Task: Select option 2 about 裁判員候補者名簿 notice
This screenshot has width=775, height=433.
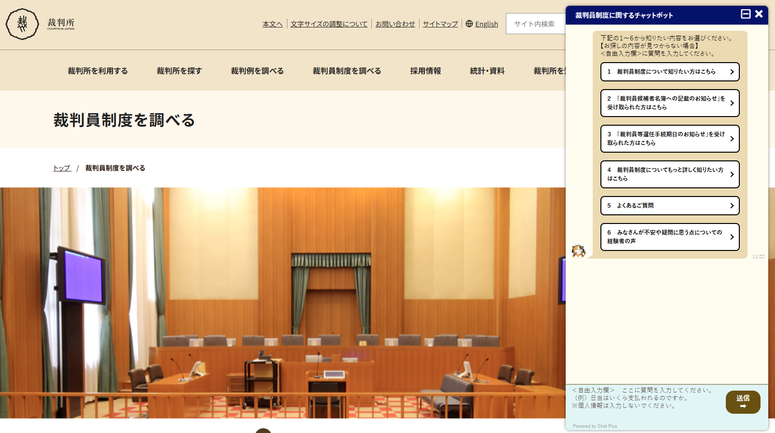Action: pos(670,103)
